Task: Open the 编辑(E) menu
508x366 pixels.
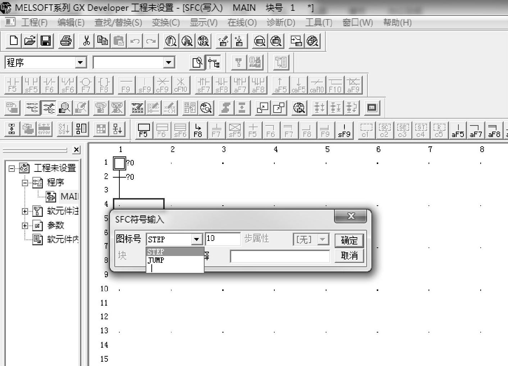Action: coord(71,23)
